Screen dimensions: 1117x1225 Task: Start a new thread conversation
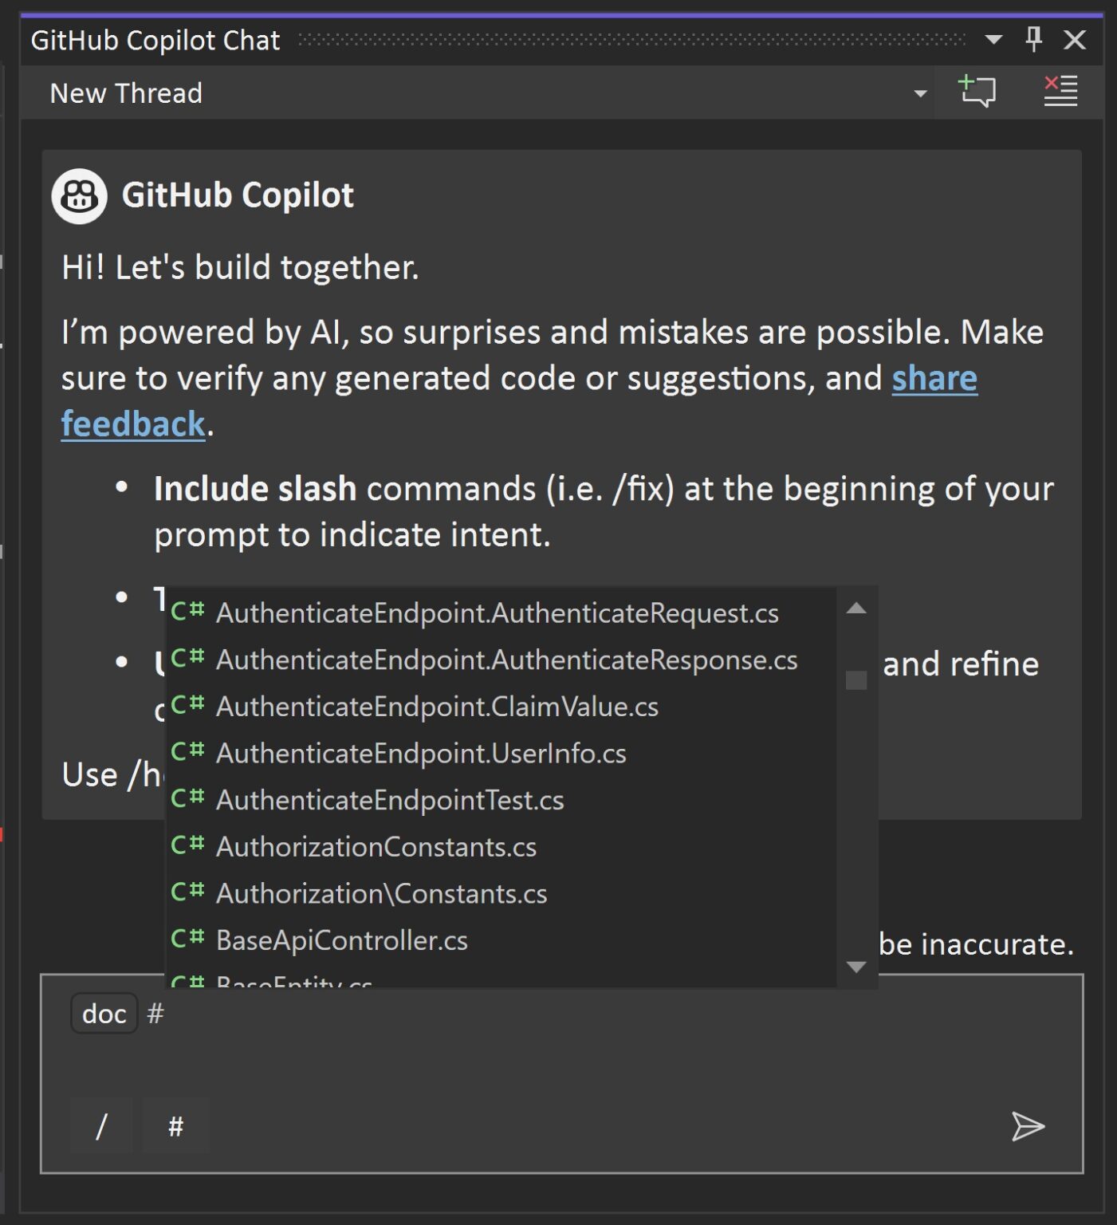click(x=977, y=92)
